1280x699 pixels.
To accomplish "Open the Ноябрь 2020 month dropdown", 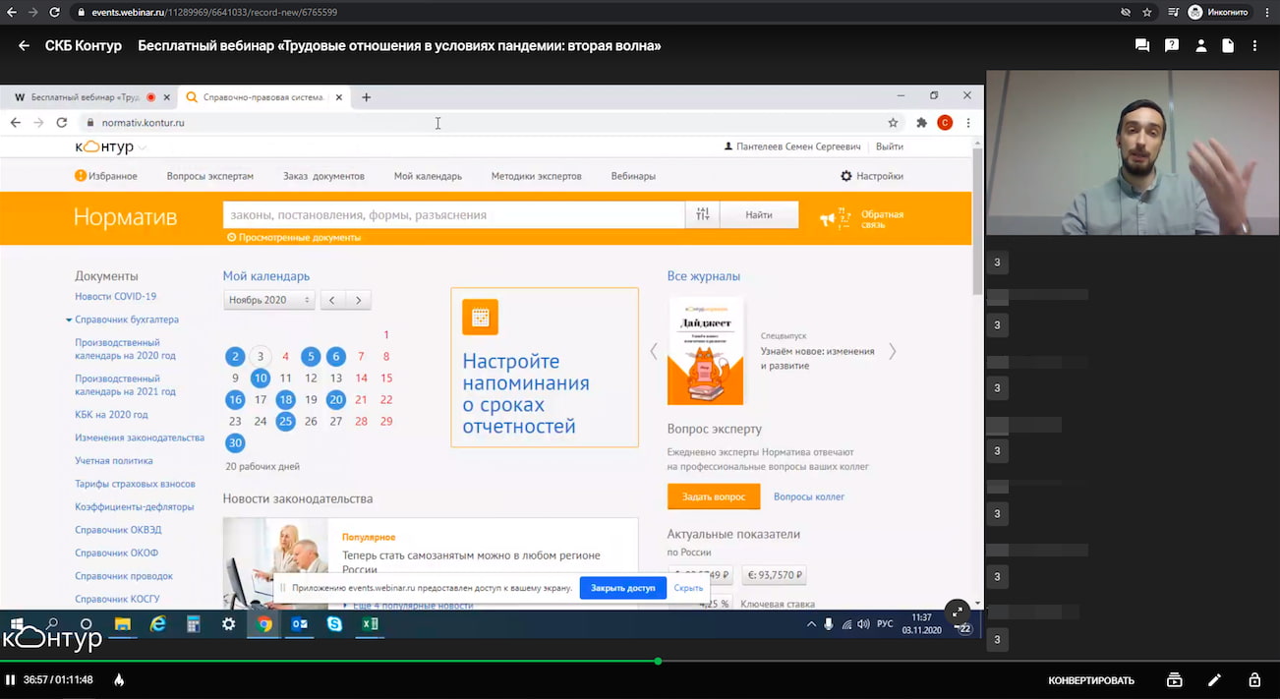I will coord(267,300).
